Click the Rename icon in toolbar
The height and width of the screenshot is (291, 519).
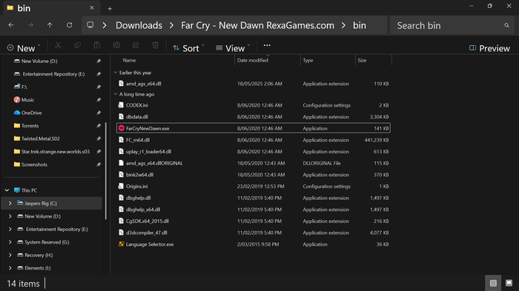[116, 45]
